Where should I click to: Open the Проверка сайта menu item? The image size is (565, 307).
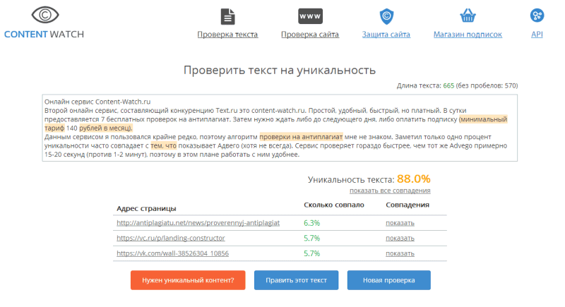(309, 34)
